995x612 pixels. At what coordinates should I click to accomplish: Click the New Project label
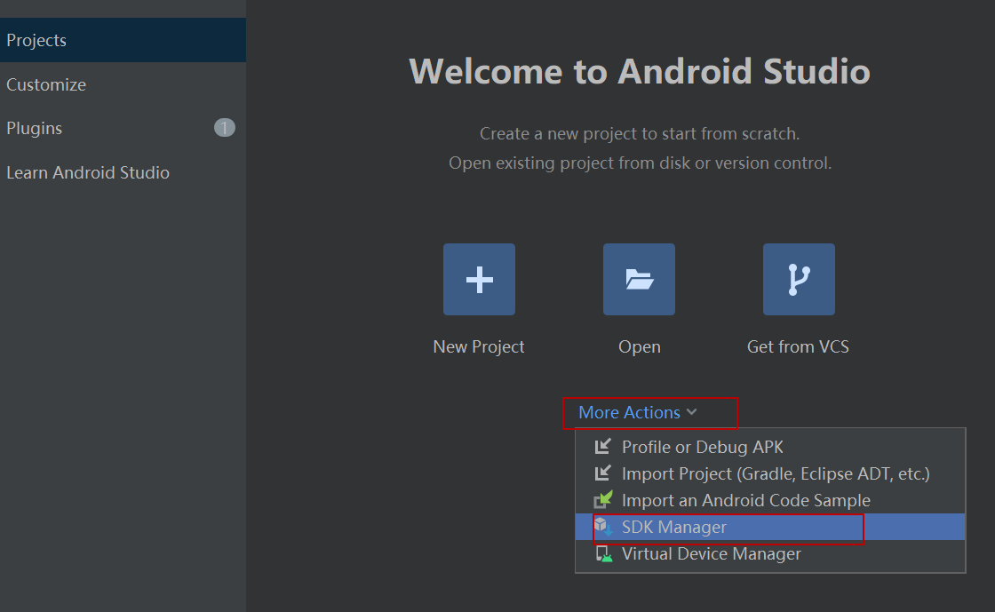[x=479, y=347]
